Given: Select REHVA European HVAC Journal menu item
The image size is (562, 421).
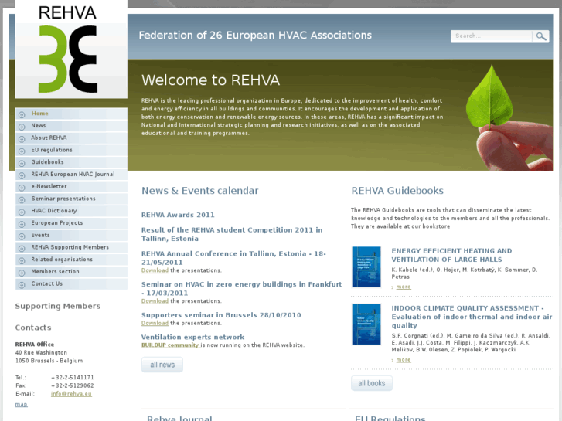Looking at the screenshot, I should tap(73, 175).
